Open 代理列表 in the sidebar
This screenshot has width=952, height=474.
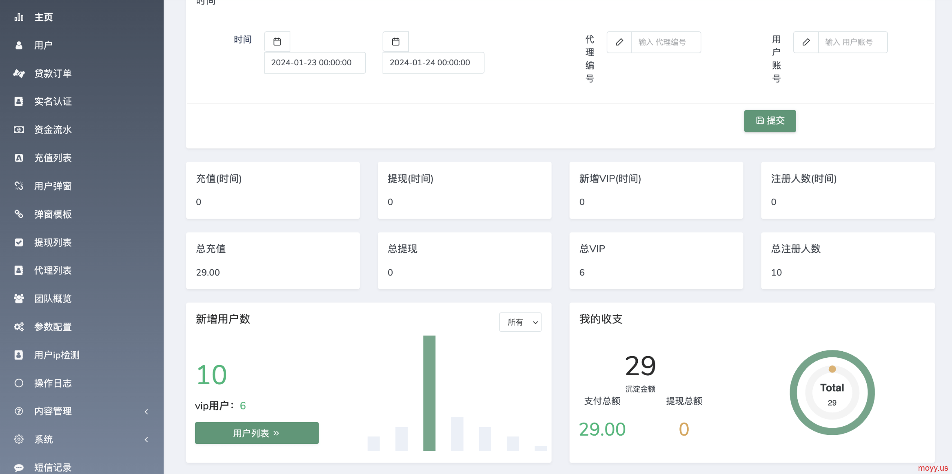tap(53, 270)
